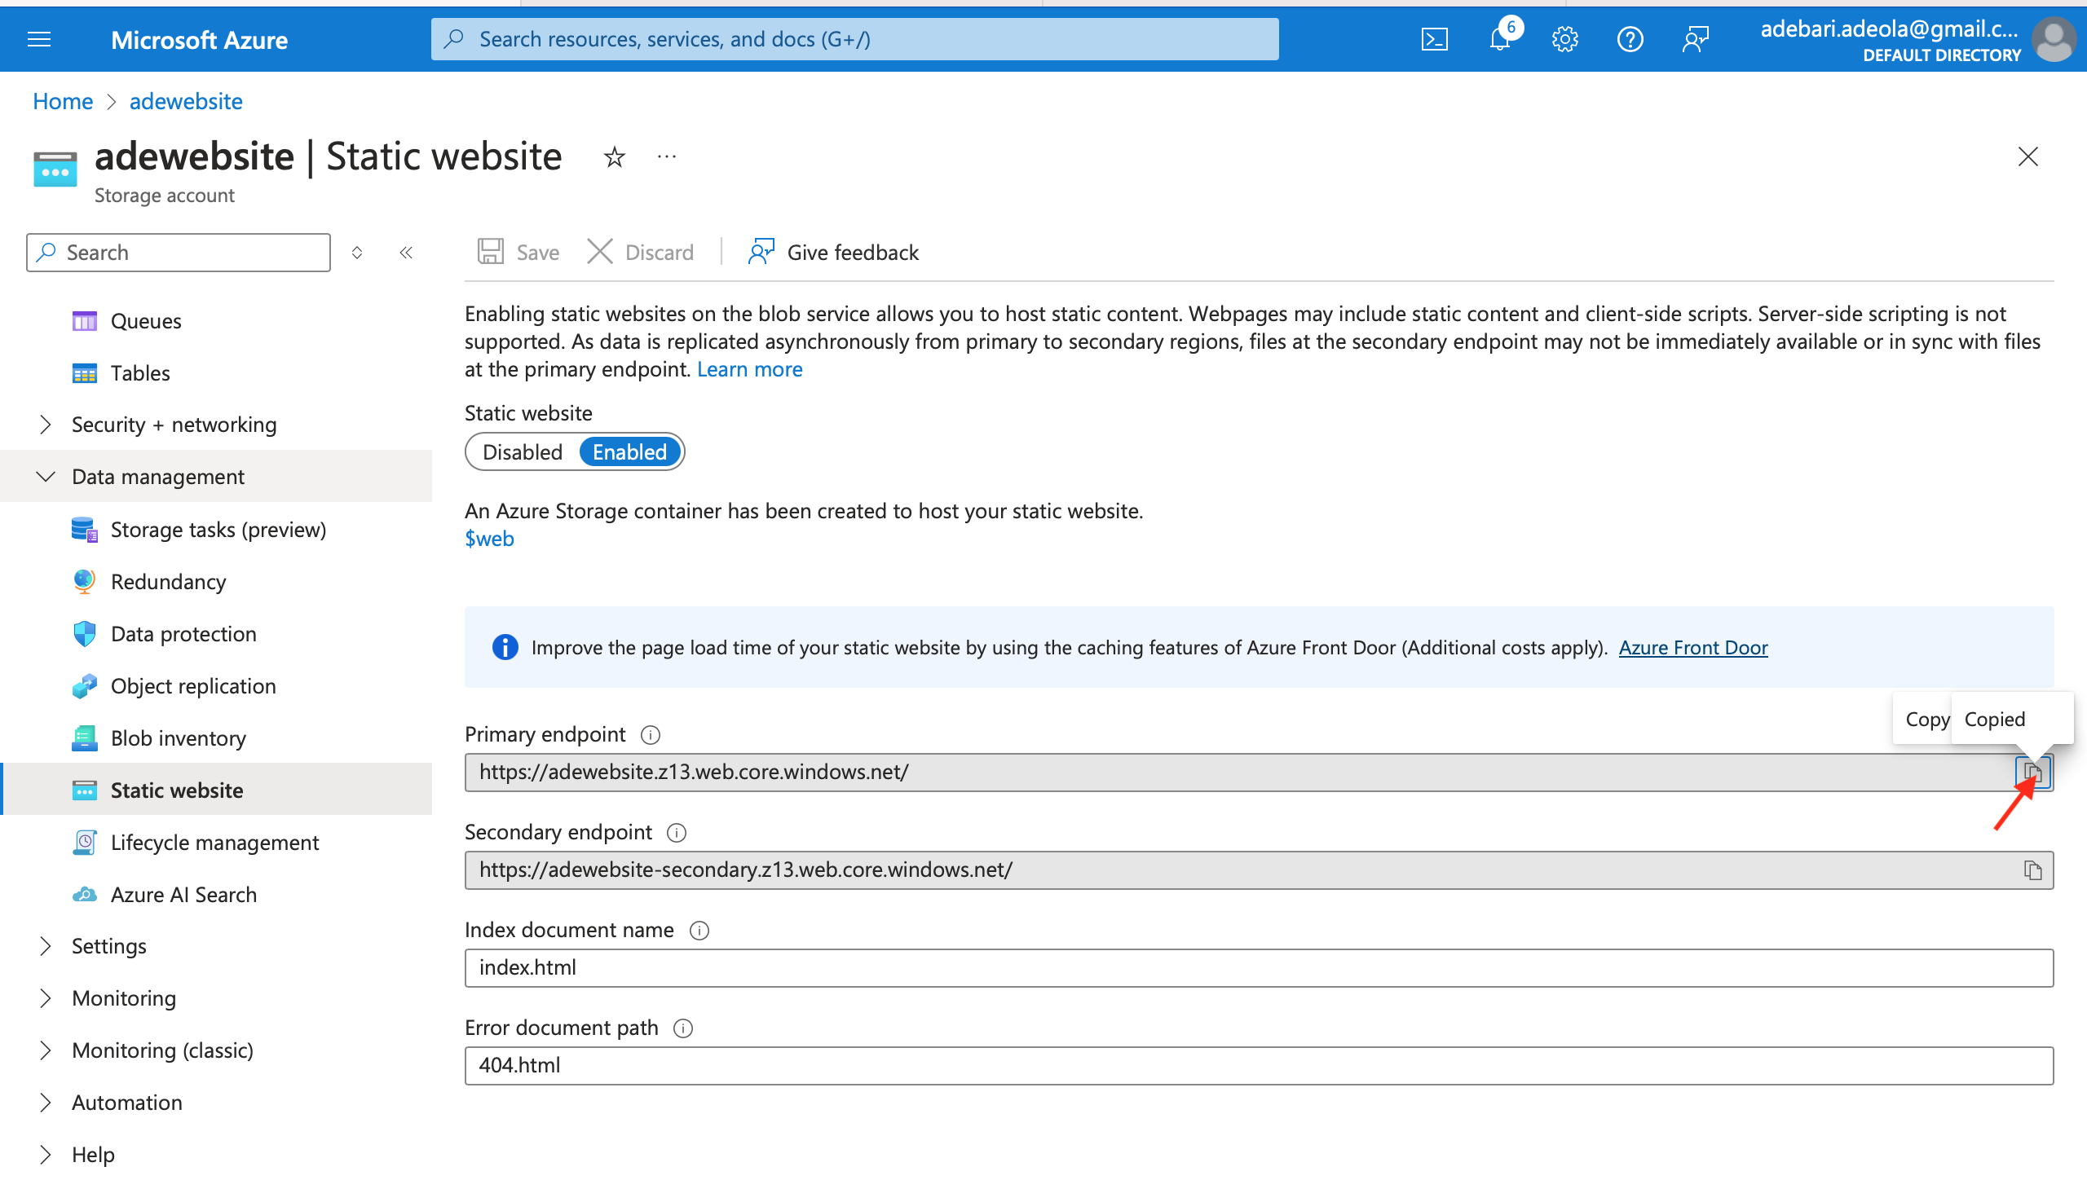Collapse the Data management section
This screenshot has width=2087, height=1180.
[157, 477]
